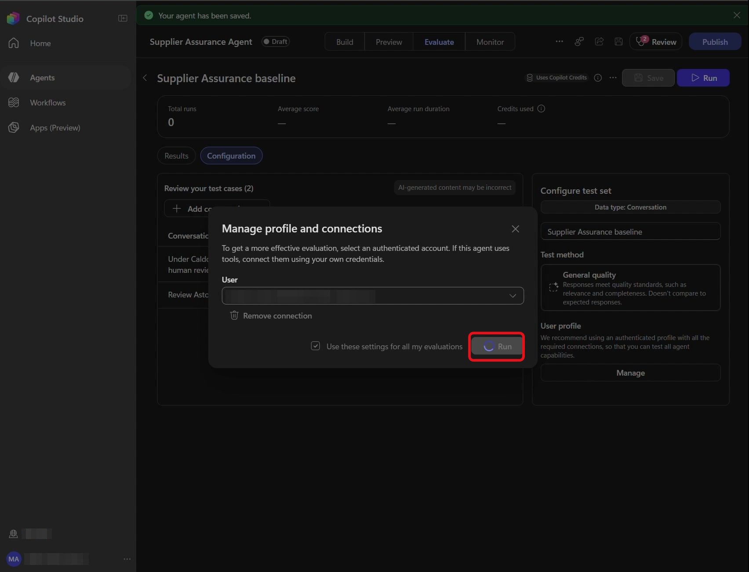Open Home in the sidebar
This screenshot has width=749, height=572.
point(40,43)
